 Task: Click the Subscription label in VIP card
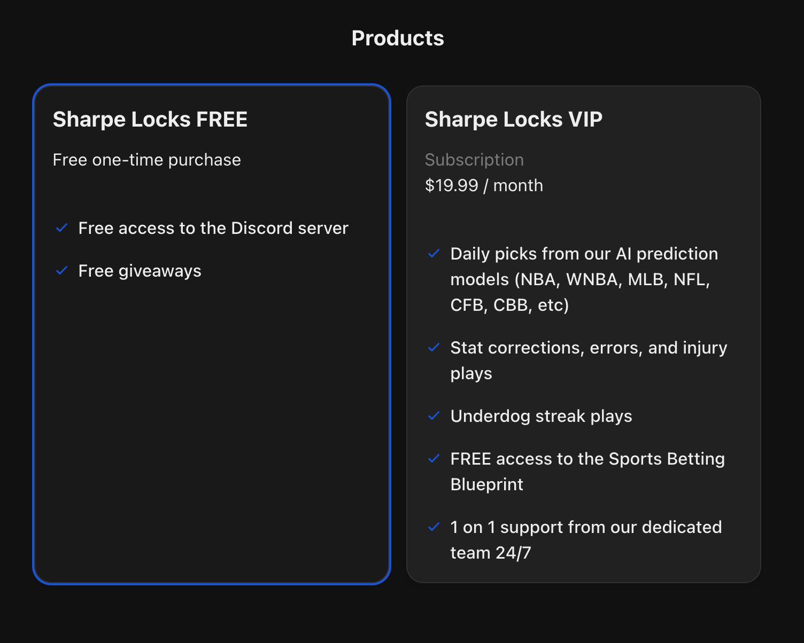474,160
